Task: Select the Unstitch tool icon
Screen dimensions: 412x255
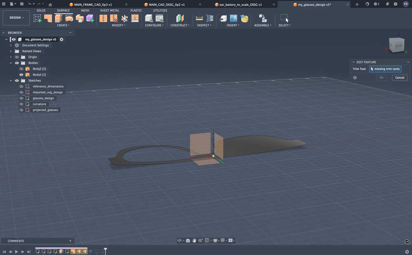Action: (x=114, y=19)
